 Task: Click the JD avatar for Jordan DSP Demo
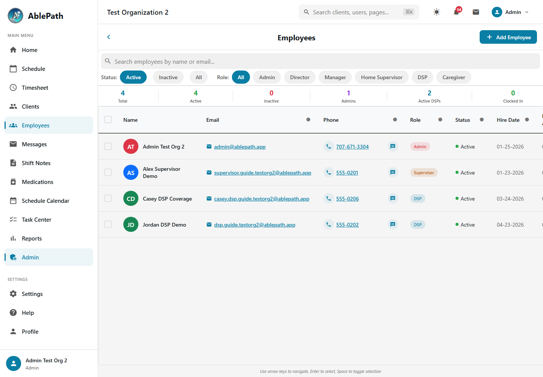(131, 225)
